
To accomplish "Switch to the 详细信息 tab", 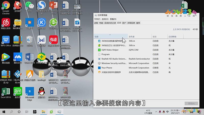I will (131, 23).
